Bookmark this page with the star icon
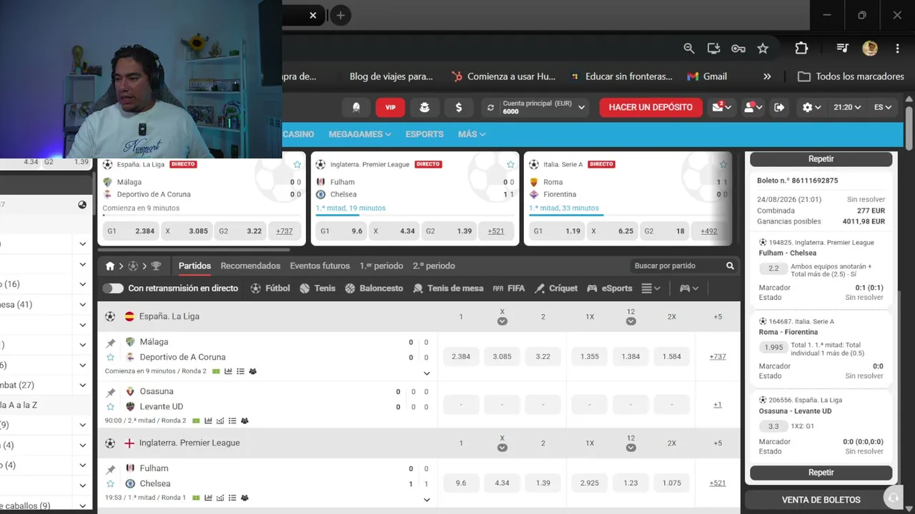The image size is (915, 514). 763,49
